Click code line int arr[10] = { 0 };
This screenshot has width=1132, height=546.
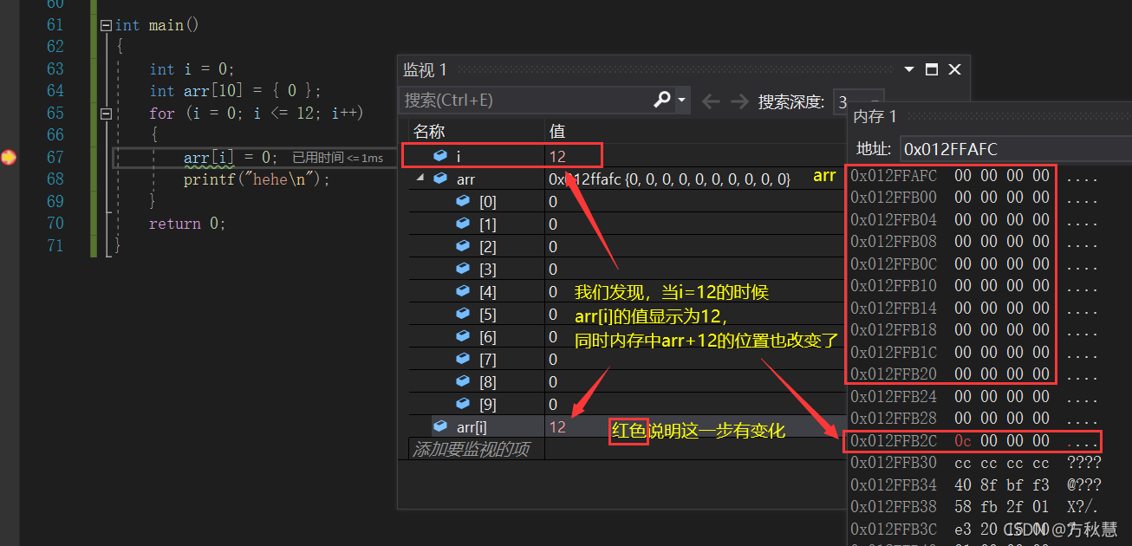click(236, 90)
